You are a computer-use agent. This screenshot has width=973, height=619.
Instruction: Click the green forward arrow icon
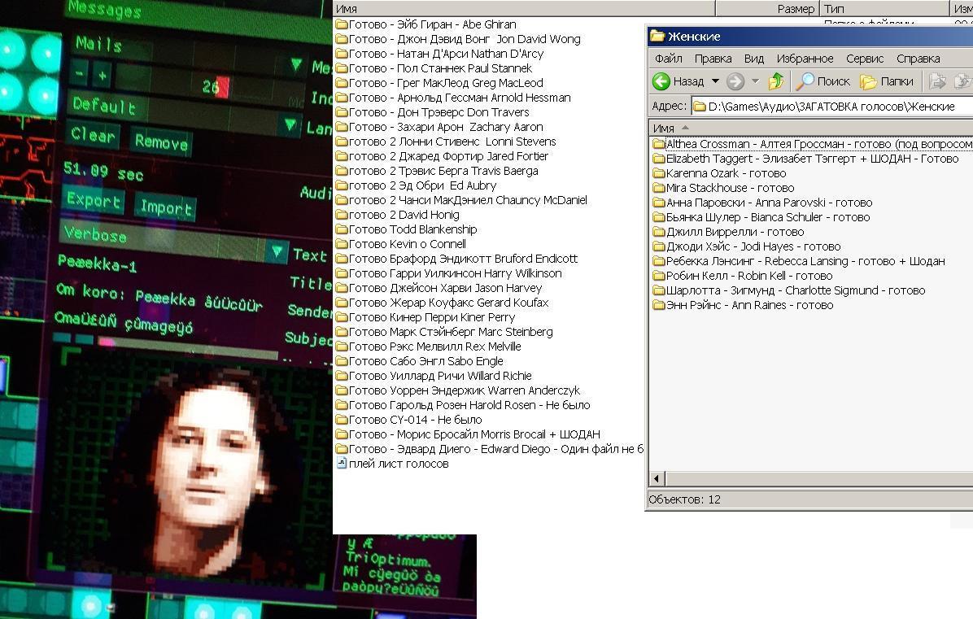tap(735, 81)
